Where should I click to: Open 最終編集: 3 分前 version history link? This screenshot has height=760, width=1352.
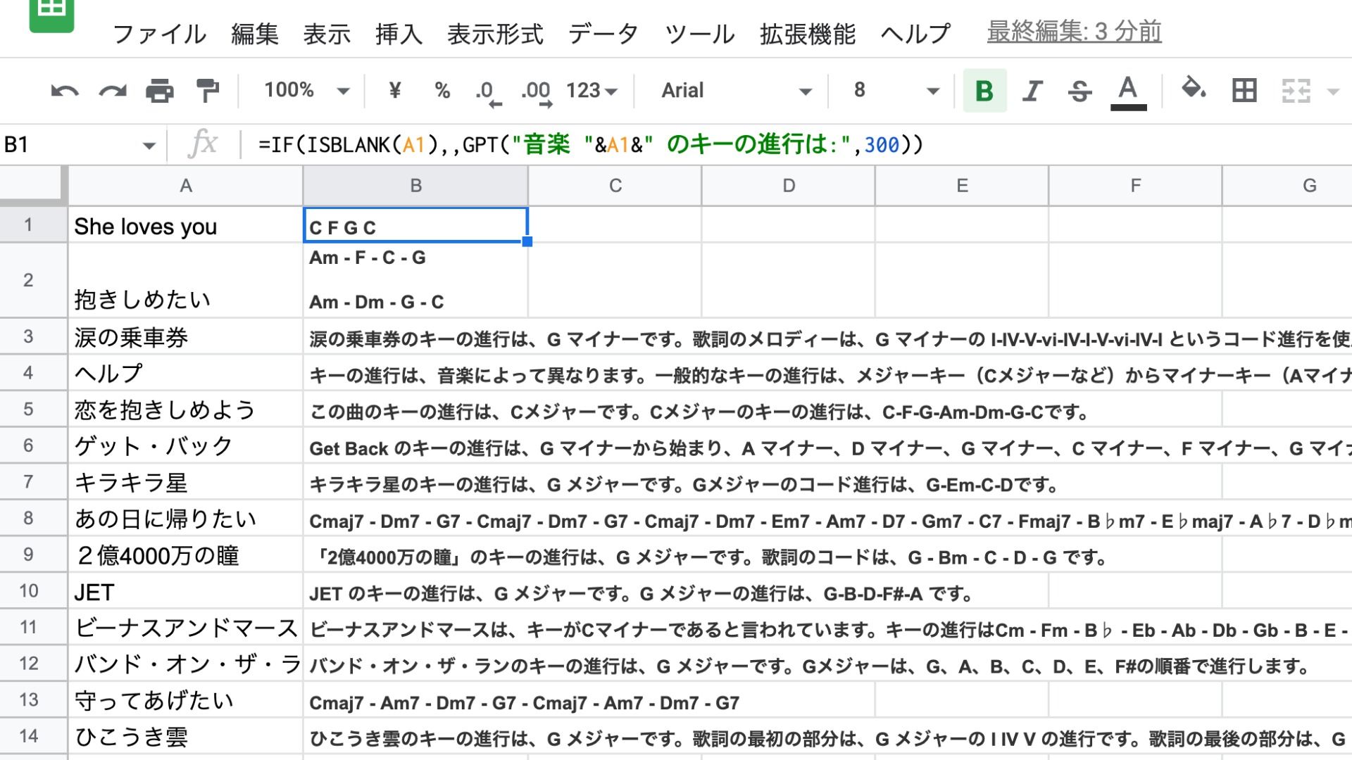(1074, 32)
